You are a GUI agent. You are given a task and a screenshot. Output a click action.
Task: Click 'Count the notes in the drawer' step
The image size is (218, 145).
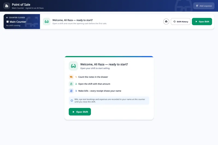pos(93,77)
